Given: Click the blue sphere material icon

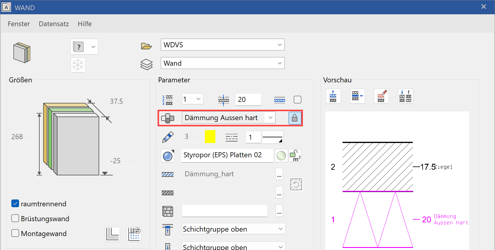Looking at the screenshot, I should pyautogui.click(x=168, y=155).
